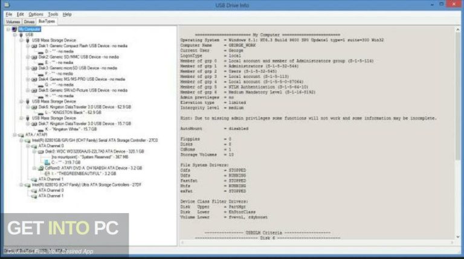464x259 pixels.
Task: Open the Options menu
Action: (x=36, y=13)
